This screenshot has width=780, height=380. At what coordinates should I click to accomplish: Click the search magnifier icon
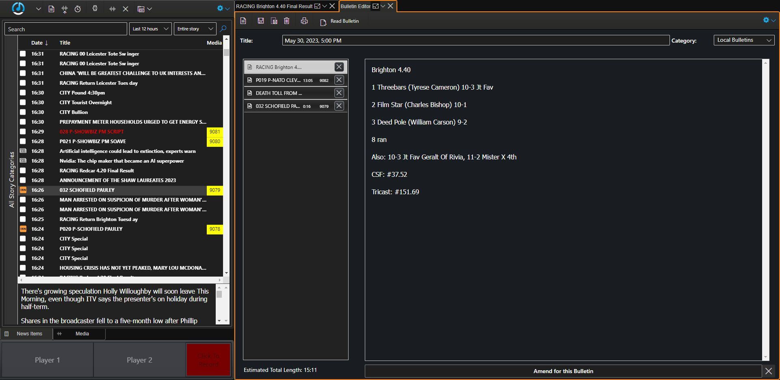tap(223, 29)
